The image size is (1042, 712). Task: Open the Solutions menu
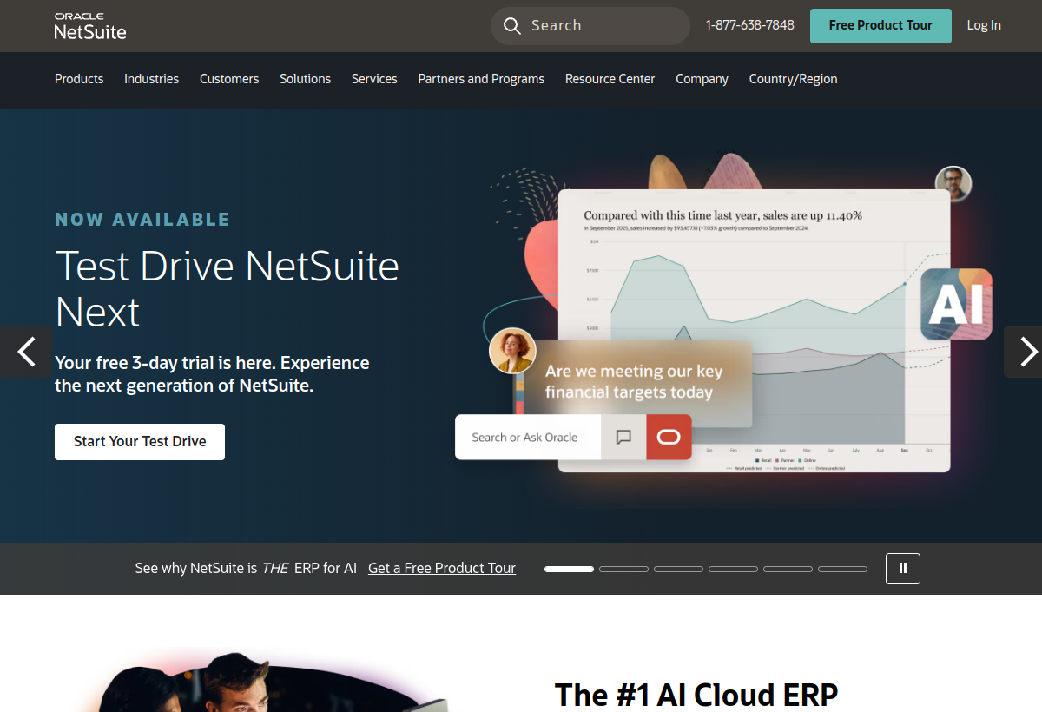click(x=305, y=79)
